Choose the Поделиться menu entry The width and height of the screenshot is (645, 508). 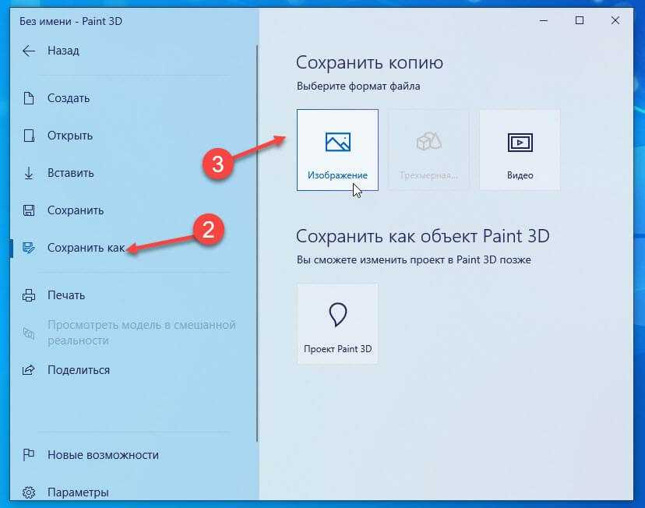[x=79, y=370]
